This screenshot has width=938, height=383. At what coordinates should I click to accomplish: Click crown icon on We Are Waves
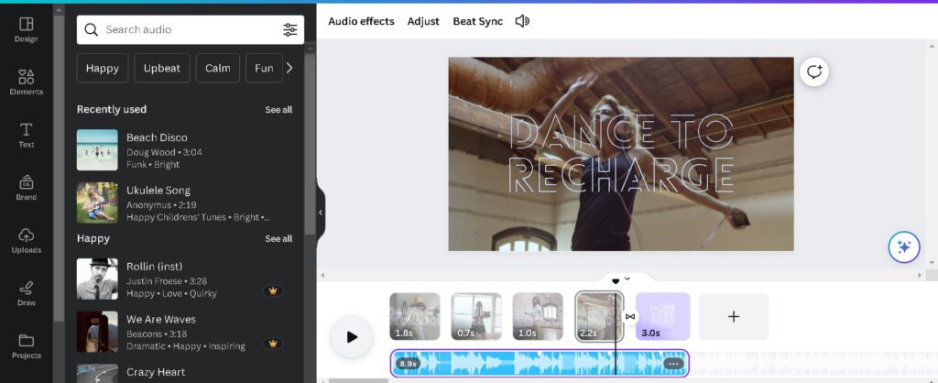[x=273, y=344]
